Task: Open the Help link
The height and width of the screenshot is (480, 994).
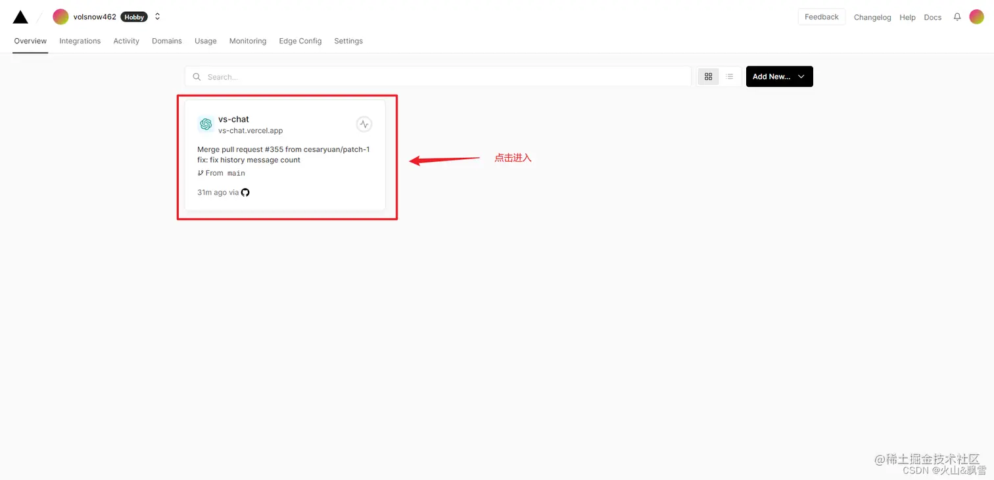Action: coord(907,18)
